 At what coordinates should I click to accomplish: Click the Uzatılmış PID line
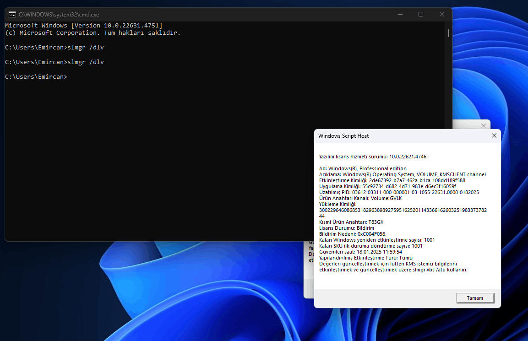tap(399, 192)
